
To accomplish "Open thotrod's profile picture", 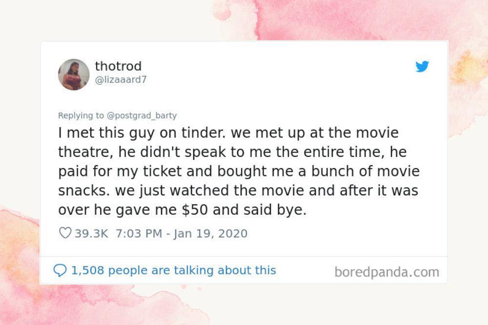I will [74, 75].
